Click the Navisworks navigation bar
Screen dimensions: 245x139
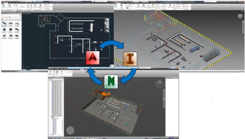(164, 99)
